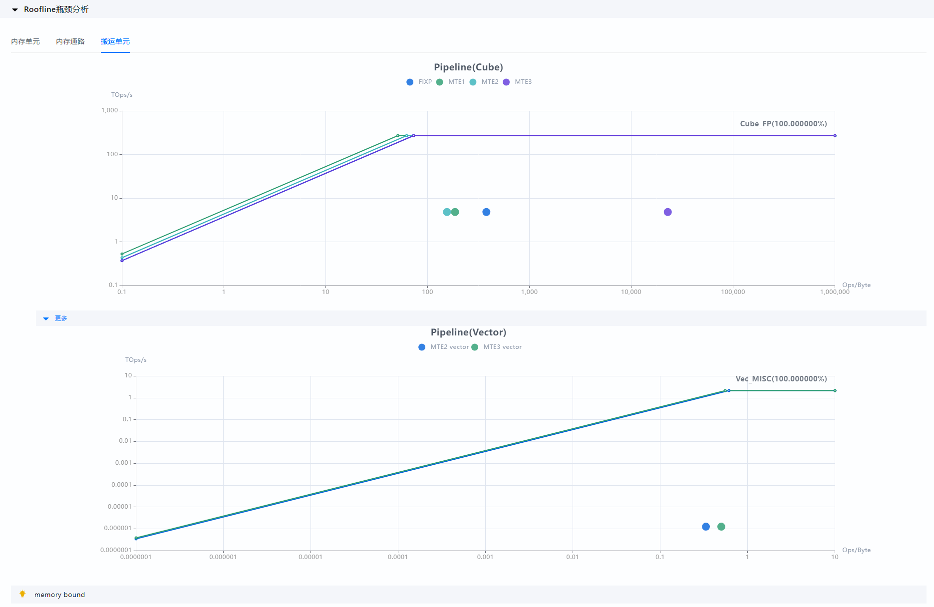Click the teal MTE2 data point
This screenshot has width=934, height=607.
pos(446,212)
